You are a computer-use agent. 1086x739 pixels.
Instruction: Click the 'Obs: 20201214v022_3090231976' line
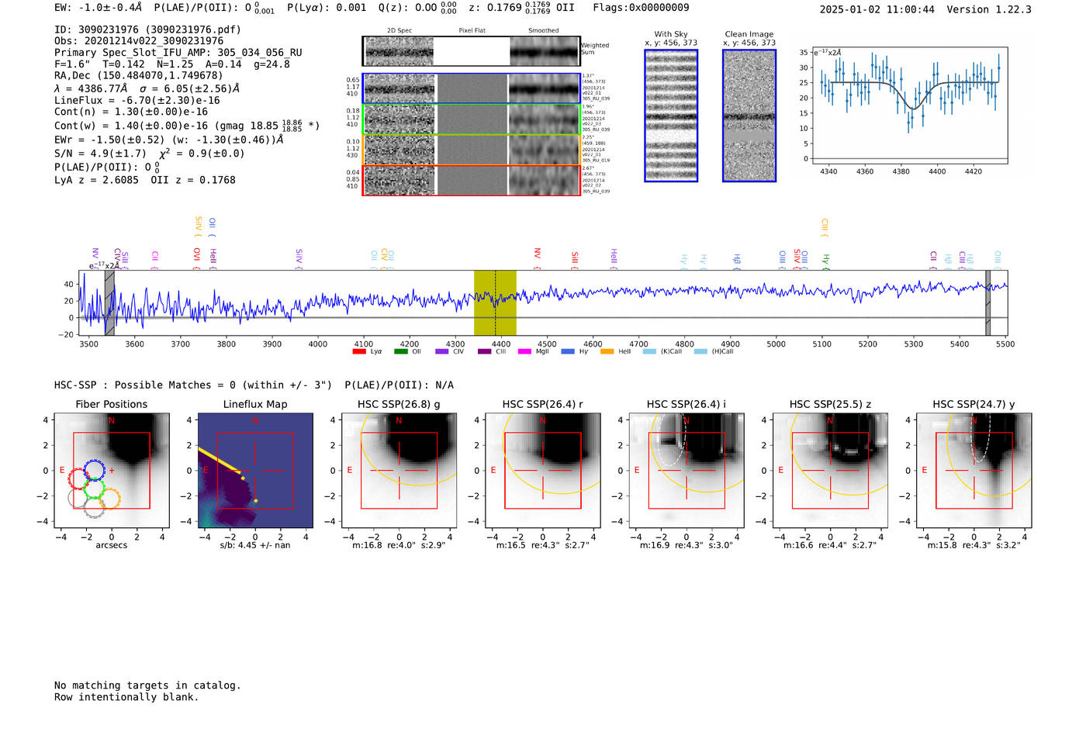[x=139, y=40]
